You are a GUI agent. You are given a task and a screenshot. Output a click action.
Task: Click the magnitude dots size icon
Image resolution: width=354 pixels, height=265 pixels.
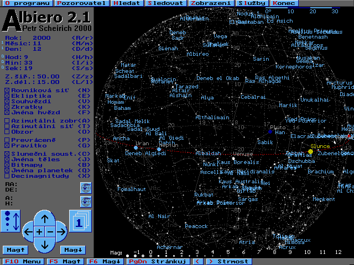[x=11, y=221]
